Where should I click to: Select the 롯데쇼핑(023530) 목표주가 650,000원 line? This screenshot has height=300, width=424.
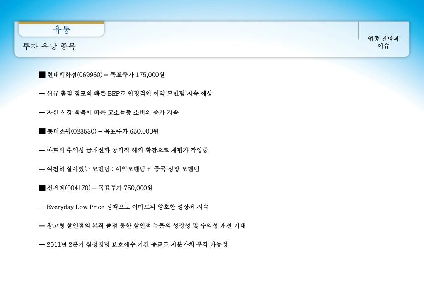99,131
